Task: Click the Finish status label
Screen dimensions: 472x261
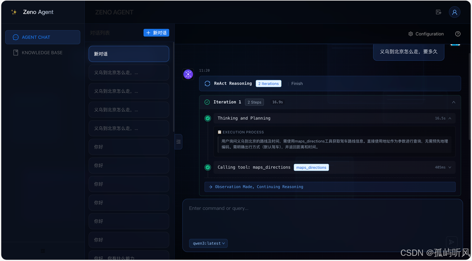Action: pos(297,84)
